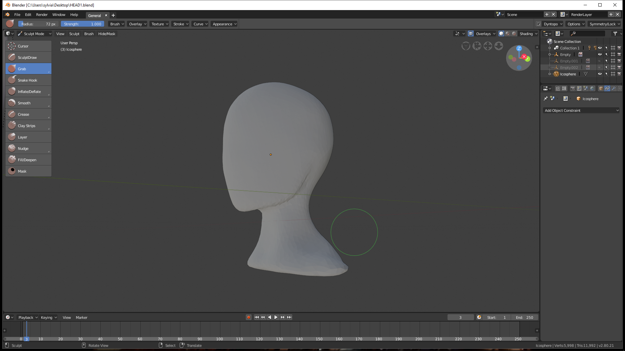Toggle visibility of Collection 1
The image size is (625, 351).
600,48
